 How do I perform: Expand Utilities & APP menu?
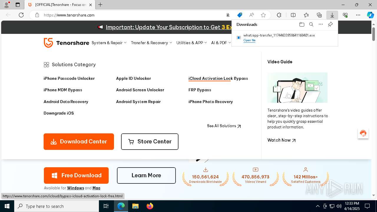click(x=192, y=43)
